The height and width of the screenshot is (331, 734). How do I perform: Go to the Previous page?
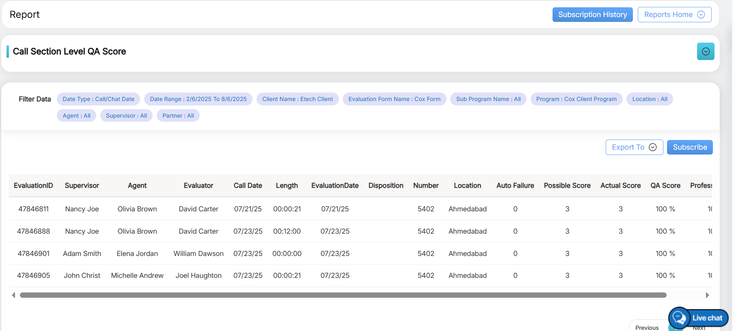coord(647,327)
